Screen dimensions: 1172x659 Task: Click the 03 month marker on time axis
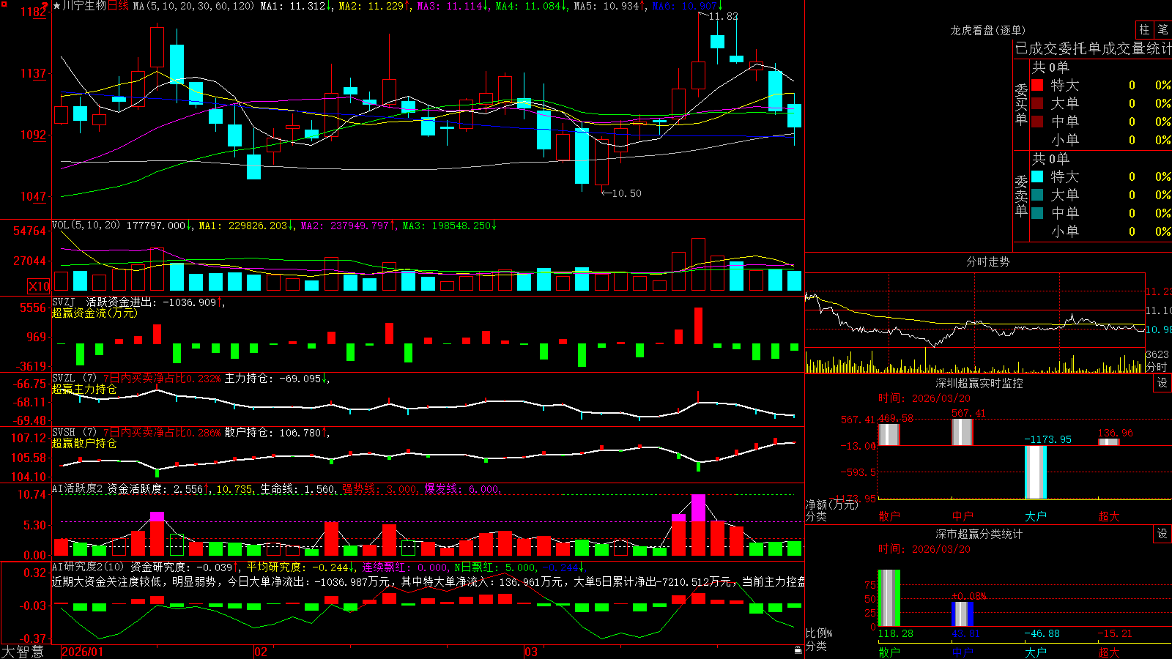(531, 652)
